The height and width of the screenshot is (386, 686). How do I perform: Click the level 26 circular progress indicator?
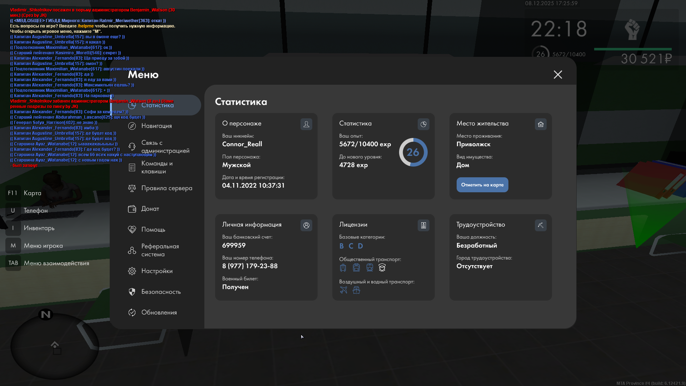(413, 152)
